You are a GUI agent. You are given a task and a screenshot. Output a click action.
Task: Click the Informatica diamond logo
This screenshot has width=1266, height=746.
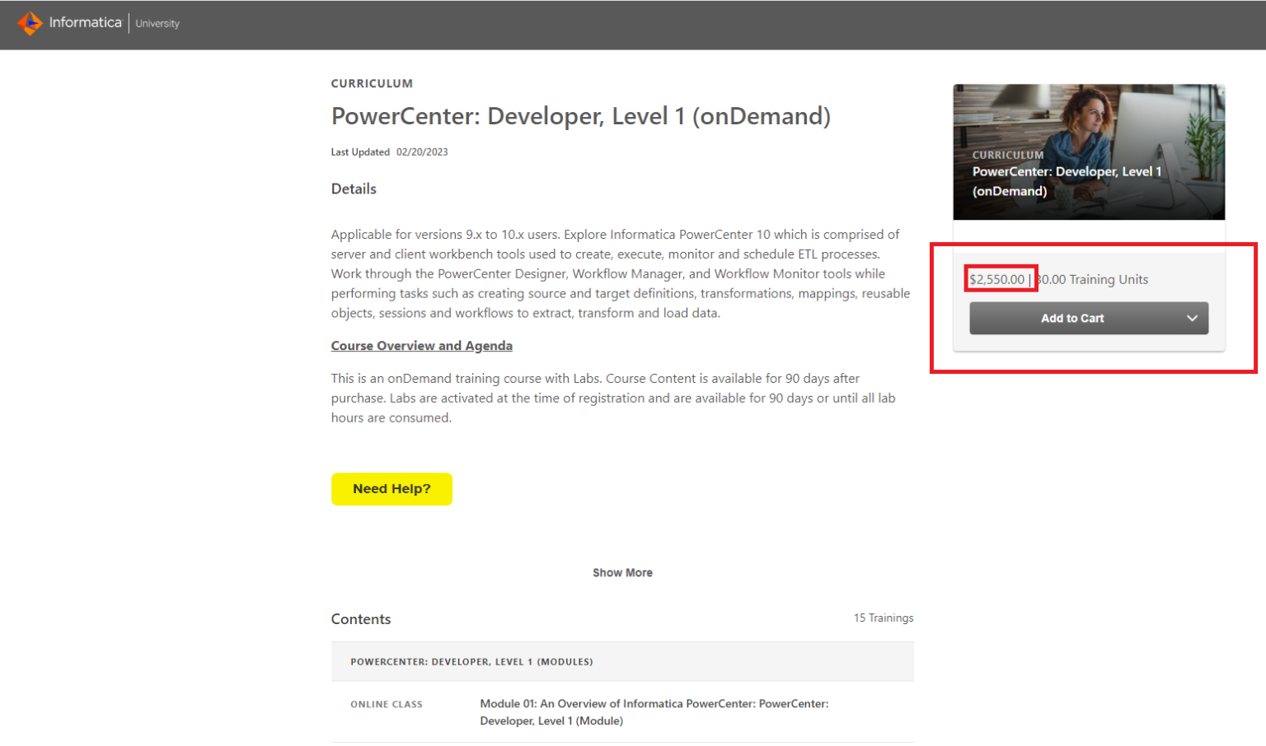click(30, 23)
